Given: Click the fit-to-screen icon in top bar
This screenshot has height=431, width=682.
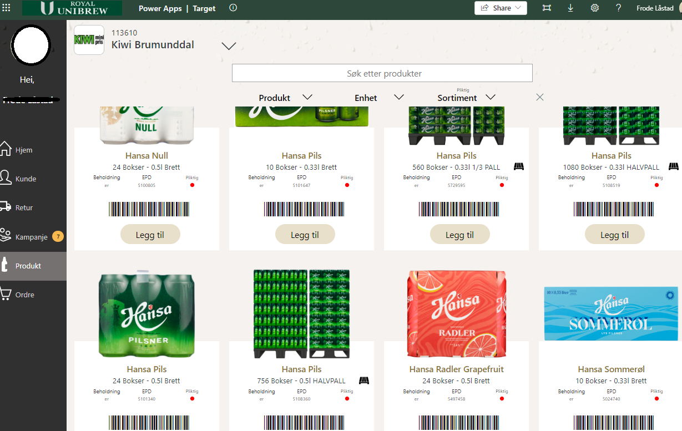Looking at the screenshot, I should 547,8.
